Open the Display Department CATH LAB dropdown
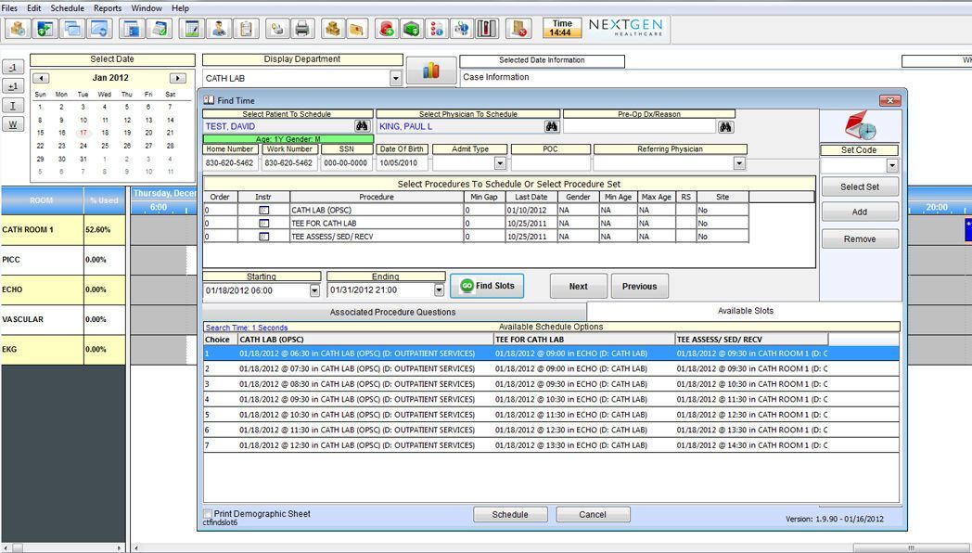The image size is (972, 553). pyautogui.click(x=396, y=79)
